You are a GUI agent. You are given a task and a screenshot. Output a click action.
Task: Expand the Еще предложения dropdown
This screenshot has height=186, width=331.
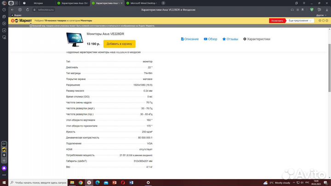coord(300,21)
